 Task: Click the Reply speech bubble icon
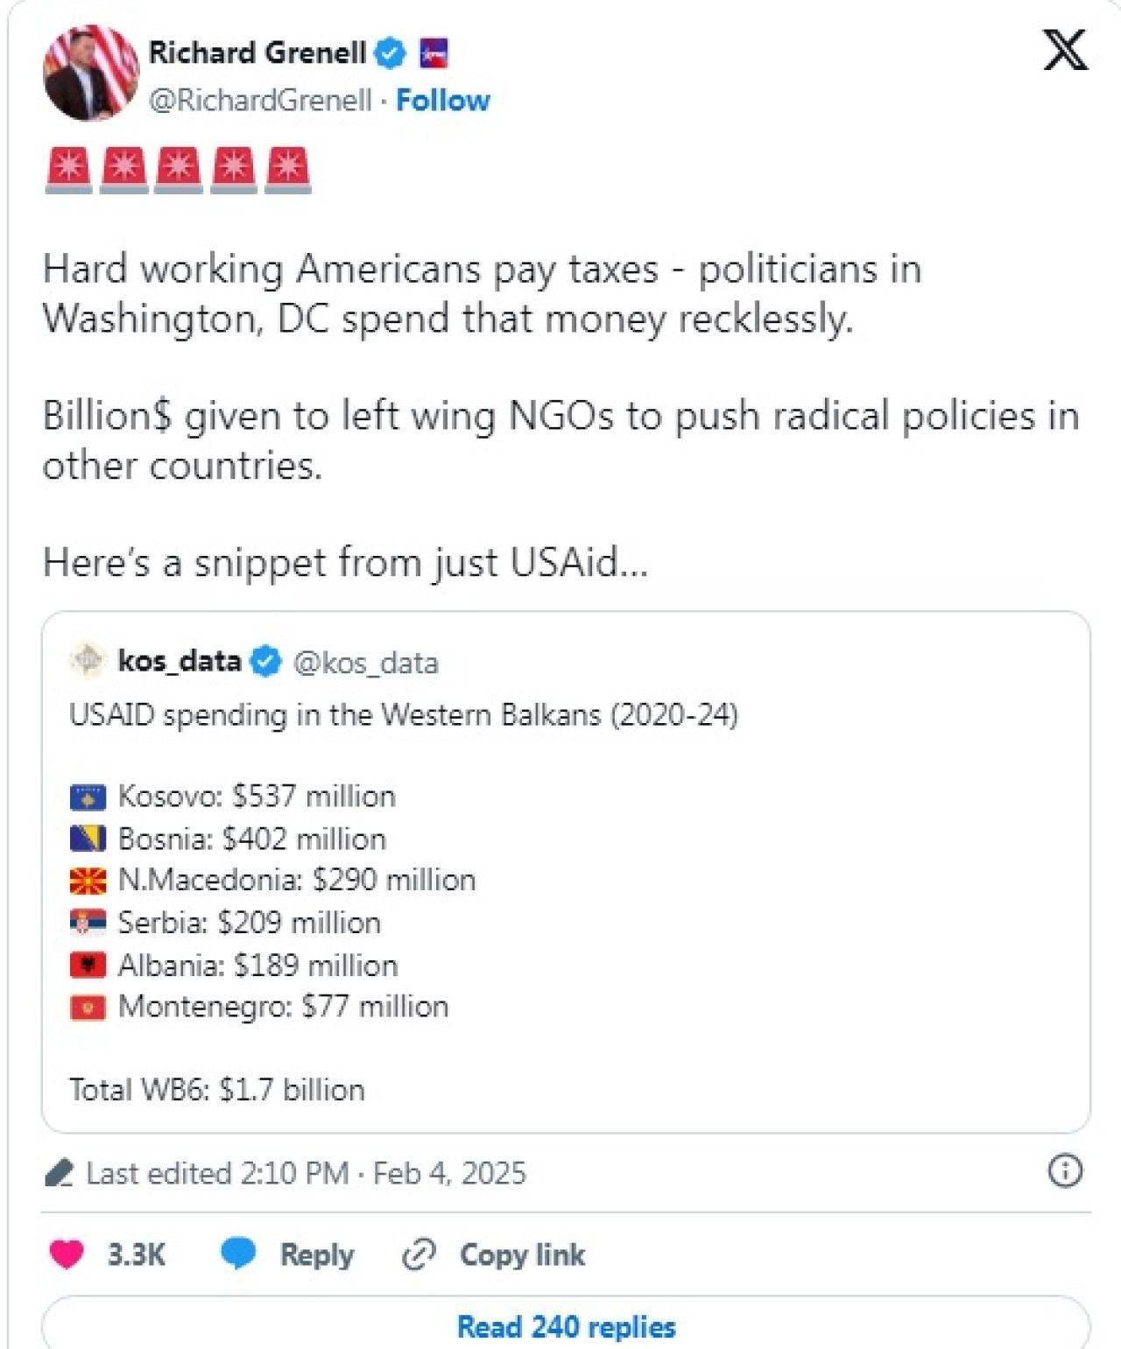[238, 1254]
